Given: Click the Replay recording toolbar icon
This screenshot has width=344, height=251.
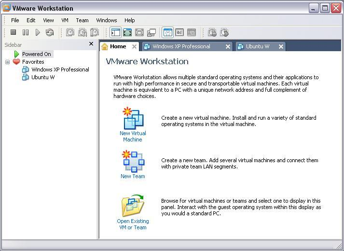Looking at the screenshot, I should click(x=224, y=32).
